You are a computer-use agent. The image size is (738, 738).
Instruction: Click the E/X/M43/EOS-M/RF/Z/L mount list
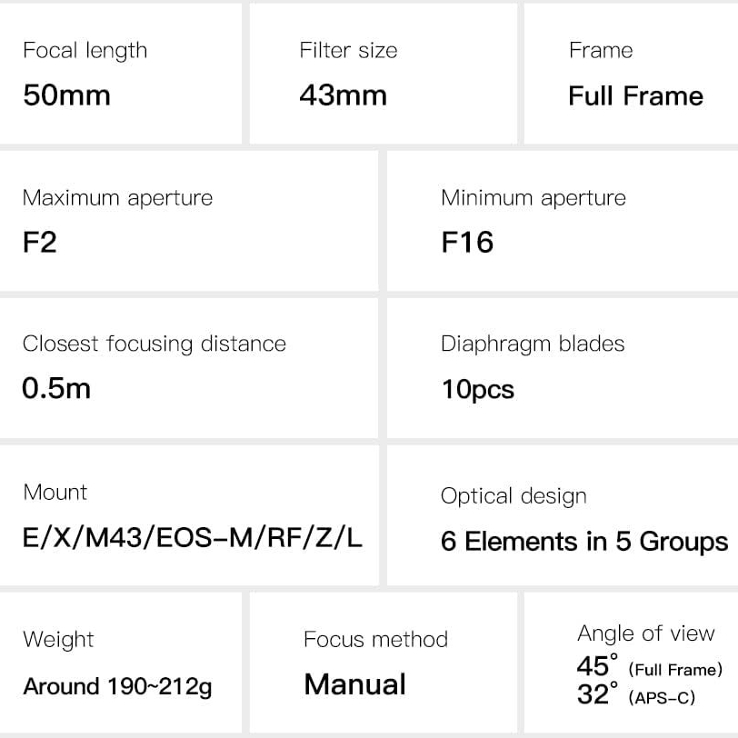[193, 537]
